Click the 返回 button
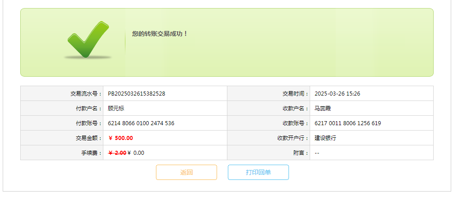Screen dimensions: 453x201 (187, 172)
